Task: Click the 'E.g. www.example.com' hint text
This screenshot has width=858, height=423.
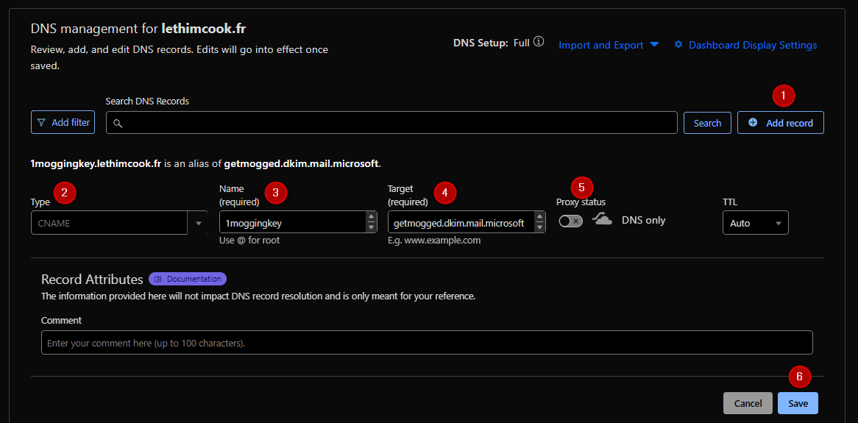Action: tap(434, 240)
